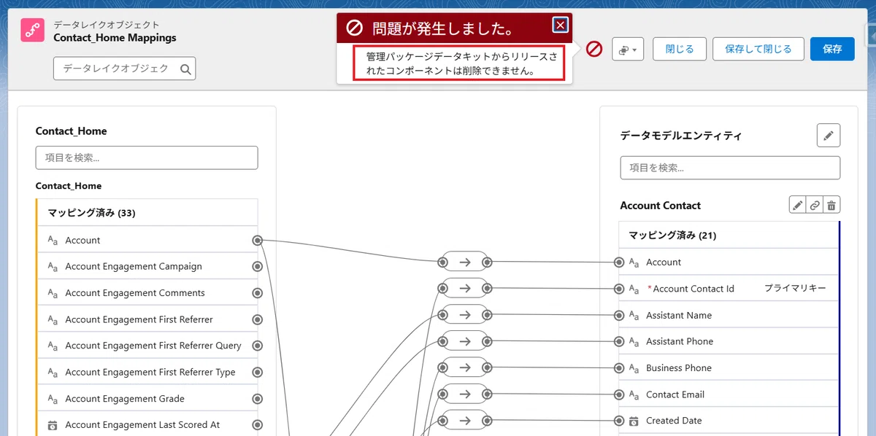Viewport: 876px width, 436px height.
Task: Select Account Engagement First Referrer Query field
Action: (147, 346)
